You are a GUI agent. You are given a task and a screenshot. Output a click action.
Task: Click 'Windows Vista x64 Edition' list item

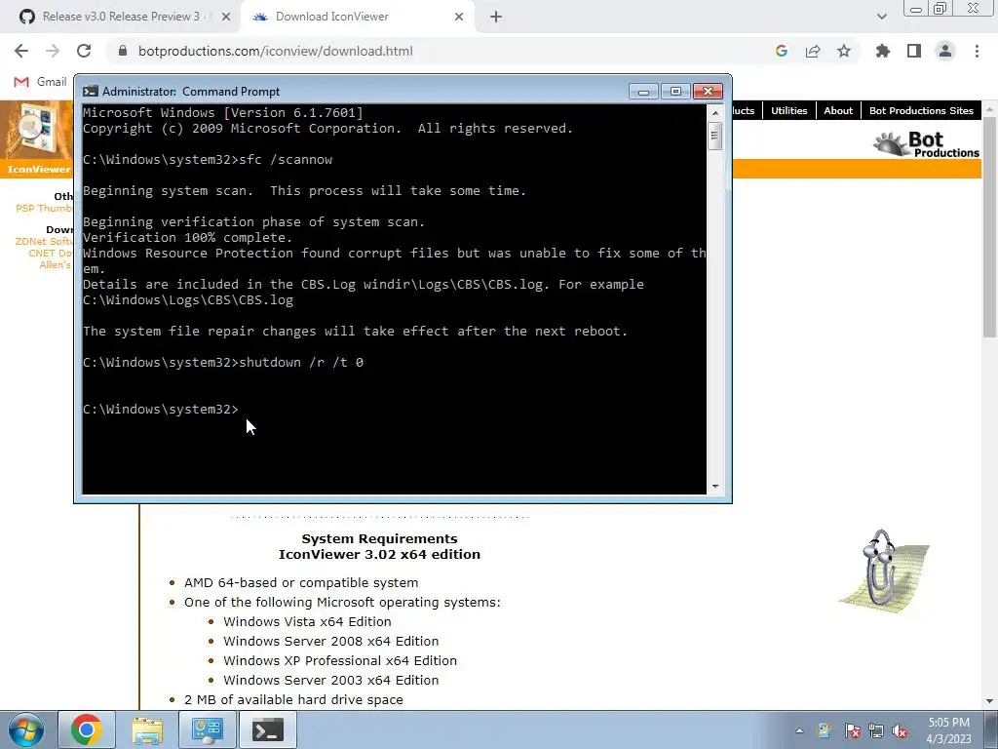[x=307, y=621]
